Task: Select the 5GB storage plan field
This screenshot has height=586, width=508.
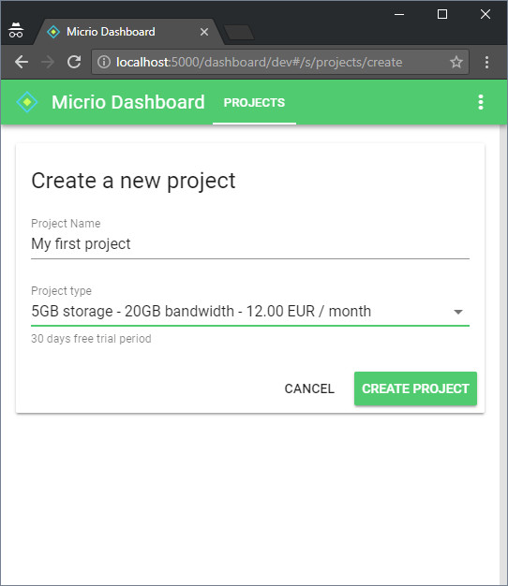Action: 250,312
